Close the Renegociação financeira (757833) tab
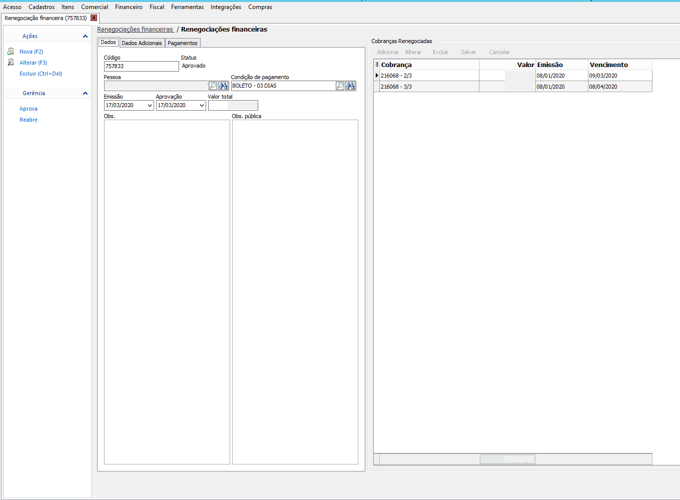This screenshot has width=680, height=500. pyautogui.click(x=94, y=18)
